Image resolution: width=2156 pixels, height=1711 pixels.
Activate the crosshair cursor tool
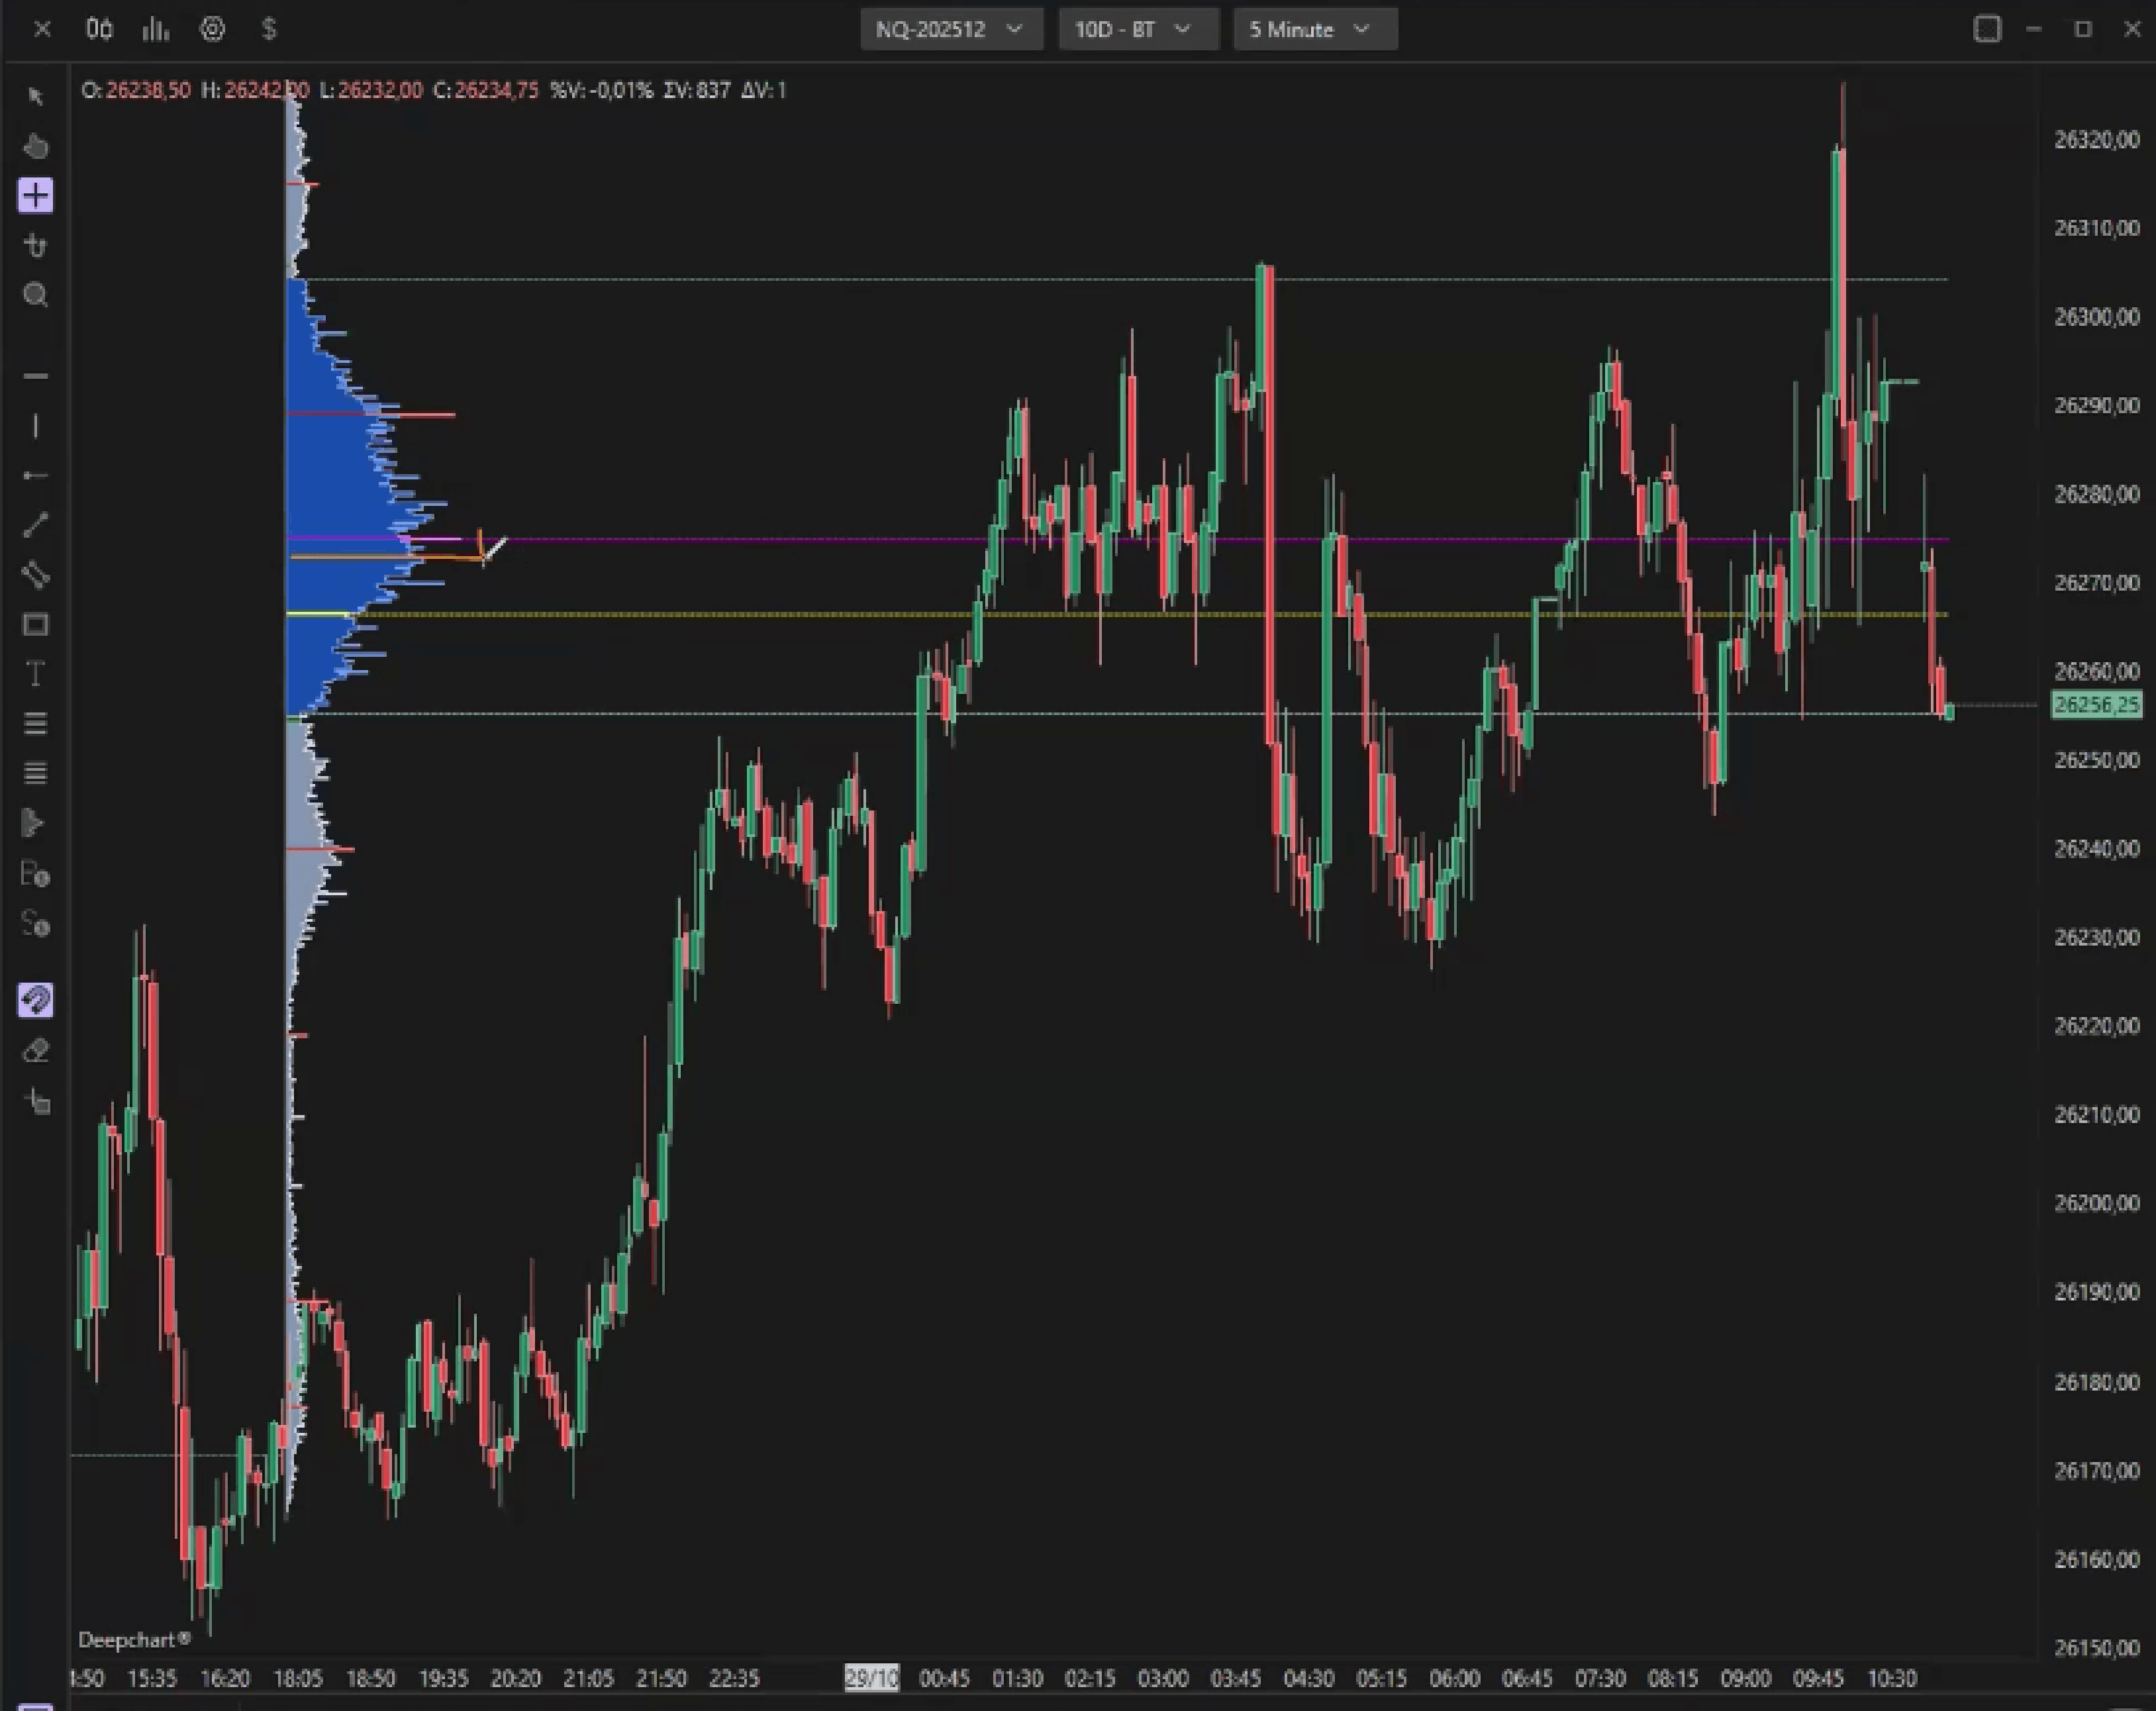point(36,196)
